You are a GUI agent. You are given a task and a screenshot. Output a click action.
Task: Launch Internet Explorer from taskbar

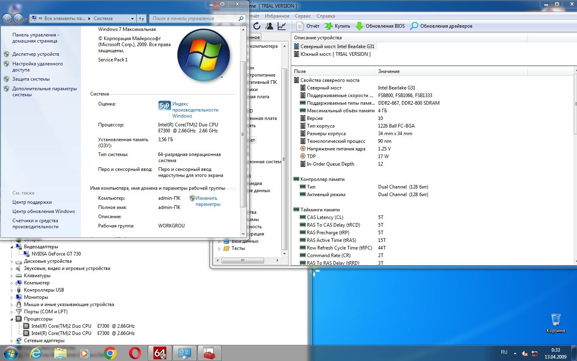[x=36, y=353]
